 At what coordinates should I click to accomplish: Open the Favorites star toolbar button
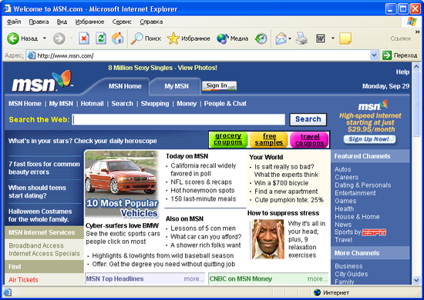click(x=188, y=38)
